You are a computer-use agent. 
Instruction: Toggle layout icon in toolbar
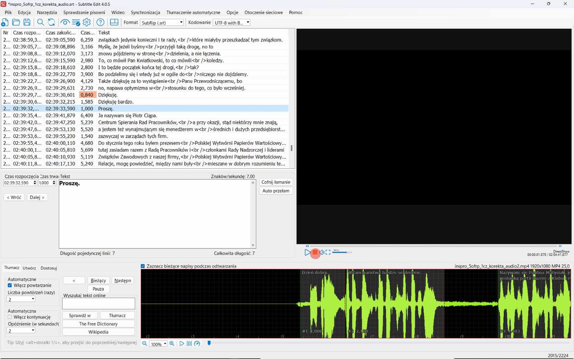coord(114,22)
